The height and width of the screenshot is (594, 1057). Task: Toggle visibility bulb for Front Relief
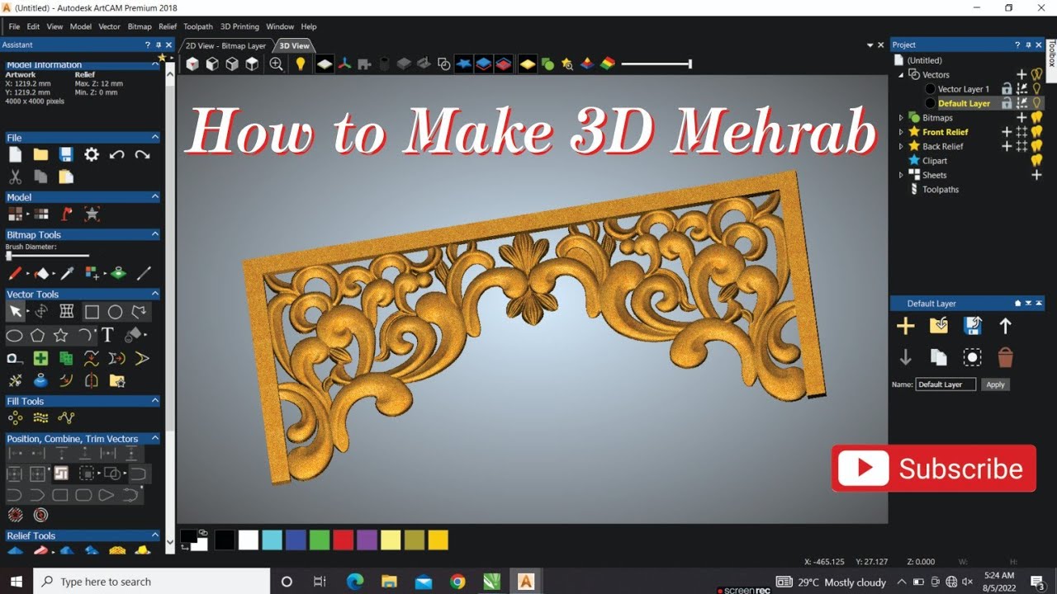click(1037, 132)
